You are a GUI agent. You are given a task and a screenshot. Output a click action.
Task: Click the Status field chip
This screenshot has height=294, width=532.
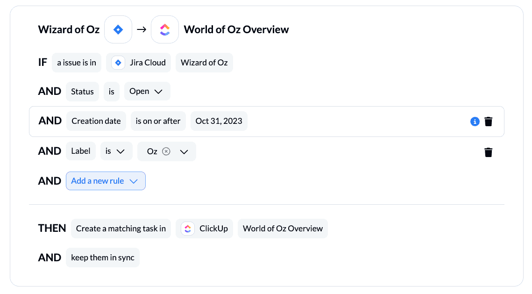(x=83, y=92)
